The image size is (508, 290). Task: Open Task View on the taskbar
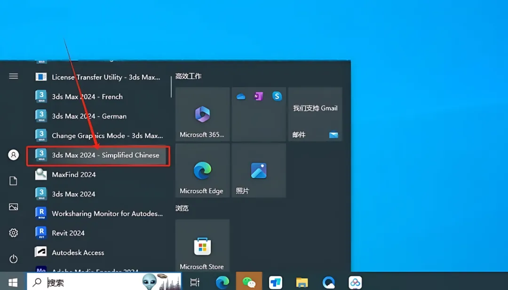(x=195, y=282)
